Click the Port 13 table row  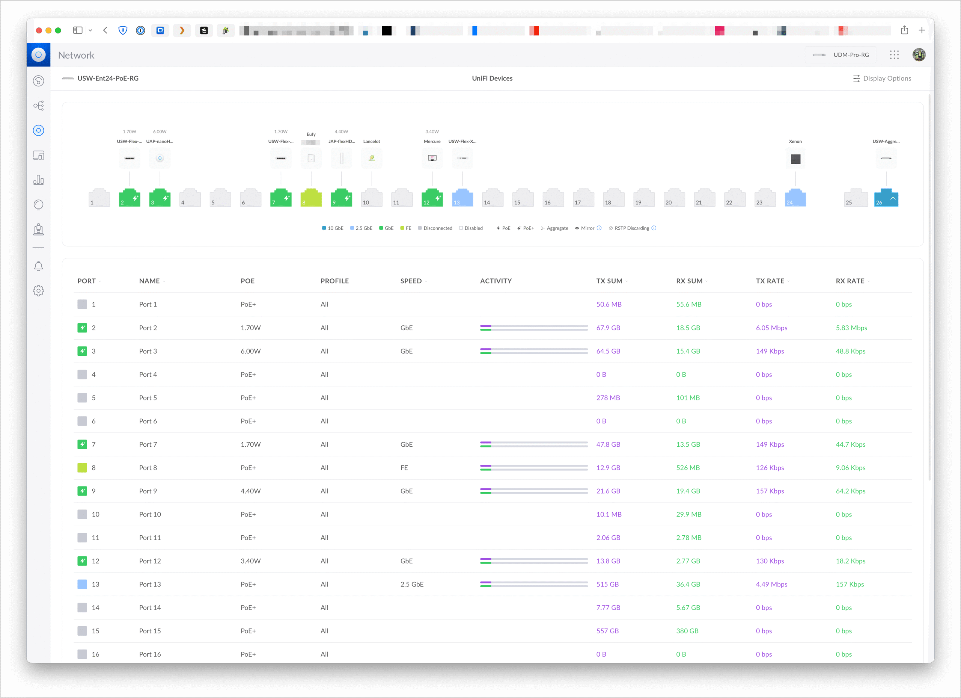150,584
